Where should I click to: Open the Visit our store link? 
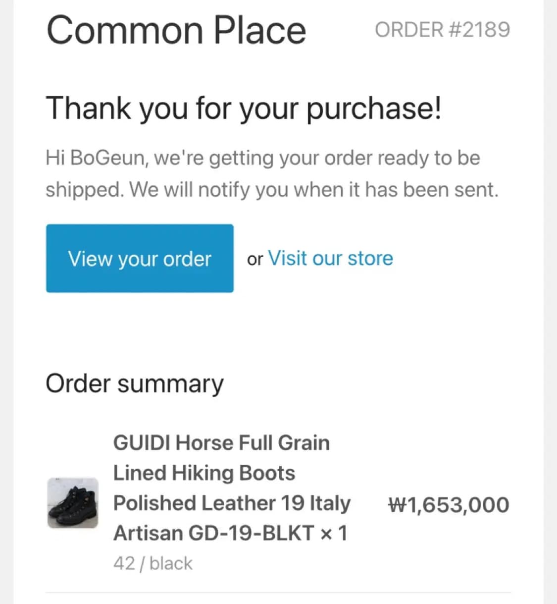(x=330, y=258)
